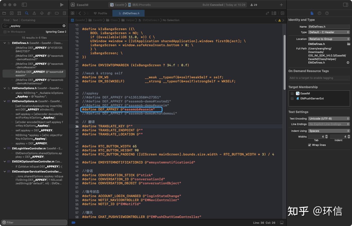Open the Text Encoding Unicode (UTF-8) dropdown
The image size is (352, 226).
(329, 119)
